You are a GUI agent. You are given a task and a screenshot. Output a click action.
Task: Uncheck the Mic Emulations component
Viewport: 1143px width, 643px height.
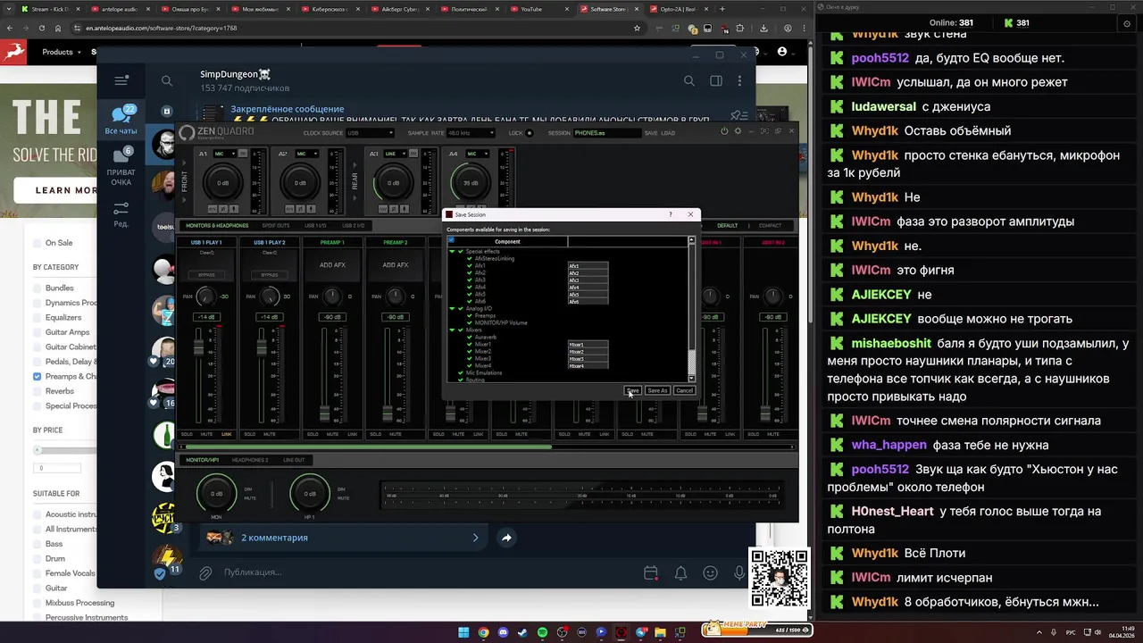(x=461, y=372)
